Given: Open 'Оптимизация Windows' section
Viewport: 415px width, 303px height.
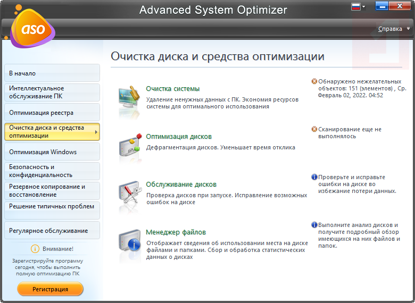Looking at the screenshot, I should pos(52,151).
